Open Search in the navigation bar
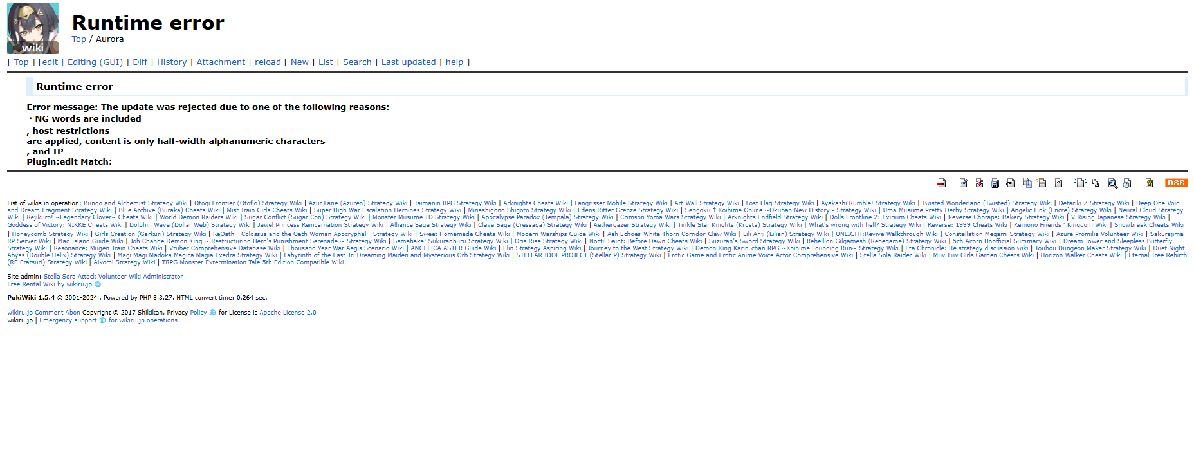 click(x=357, y=62)
